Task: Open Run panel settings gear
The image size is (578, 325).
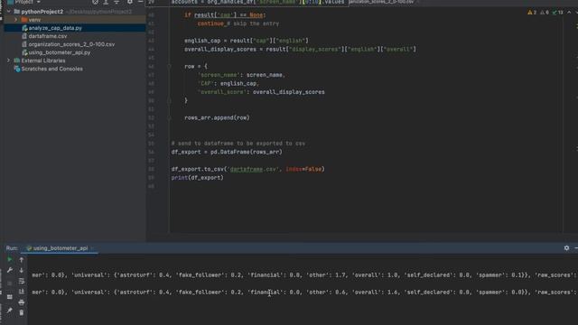Action: 566,248
